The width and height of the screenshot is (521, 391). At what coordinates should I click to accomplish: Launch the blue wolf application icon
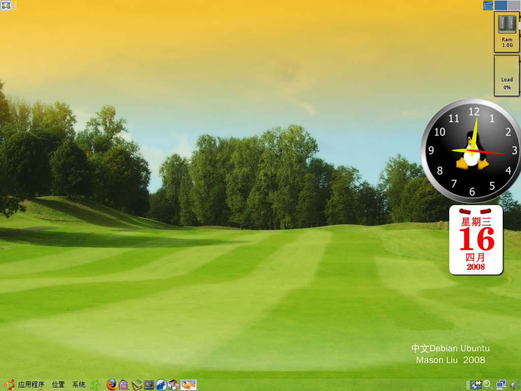pyautogui.click(x=161, y=385)
